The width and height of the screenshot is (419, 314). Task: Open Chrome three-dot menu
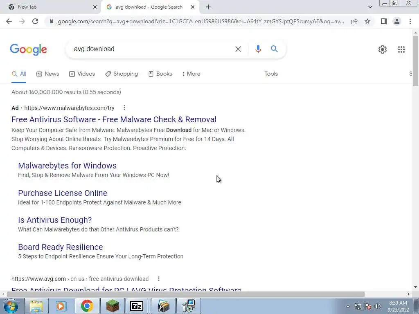(410, 21)
